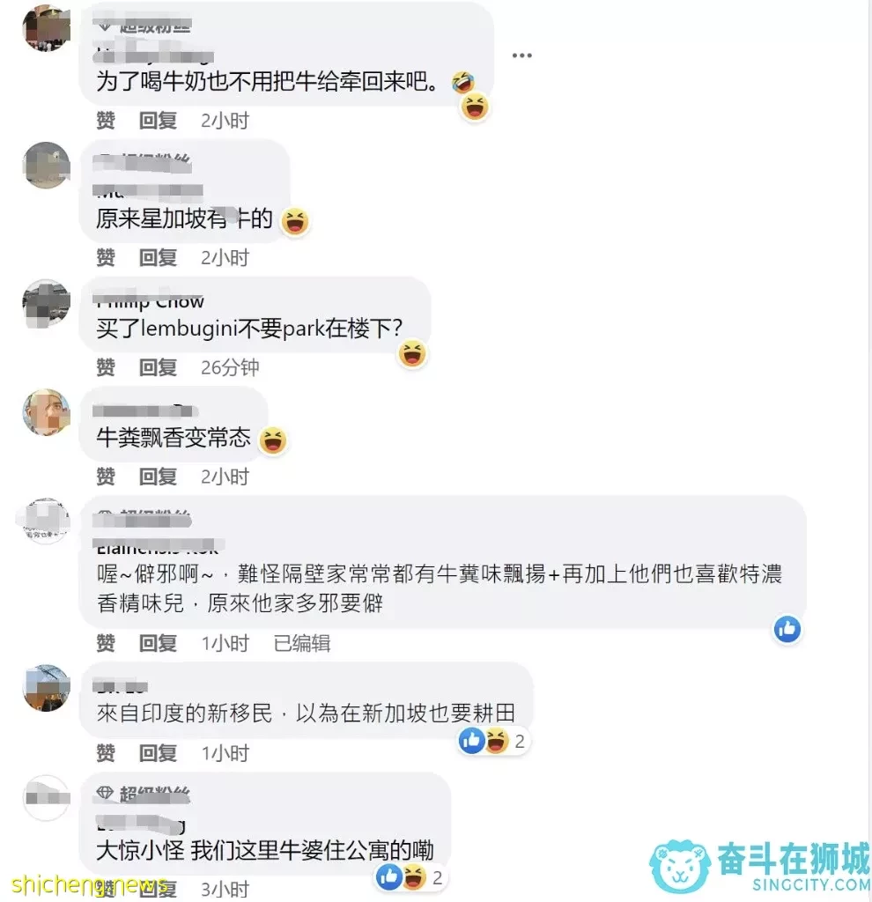Screen dimensions: 872x902
Task: Click the blue thumbs-up reaction on the long traditional-Chinese comment
Action: (787, 629)
